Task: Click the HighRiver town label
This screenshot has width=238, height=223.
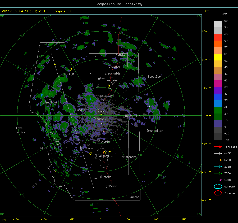Action: point(110,186)
